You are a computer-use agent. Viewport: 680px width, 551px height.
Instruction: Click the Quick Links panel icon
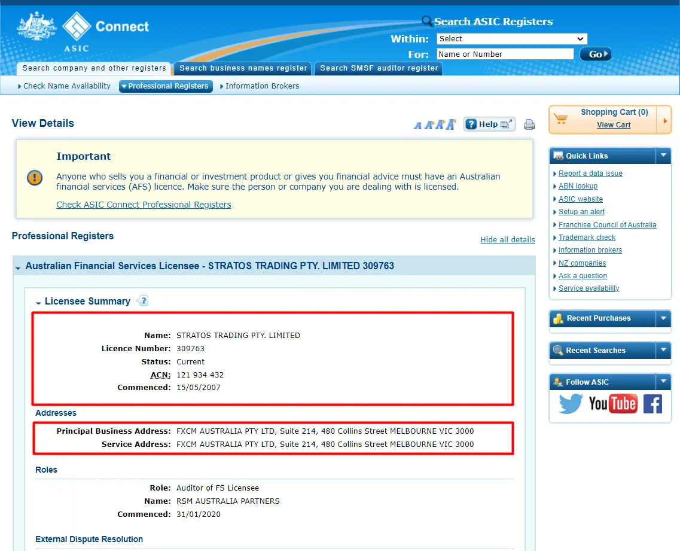click(558, 156)
